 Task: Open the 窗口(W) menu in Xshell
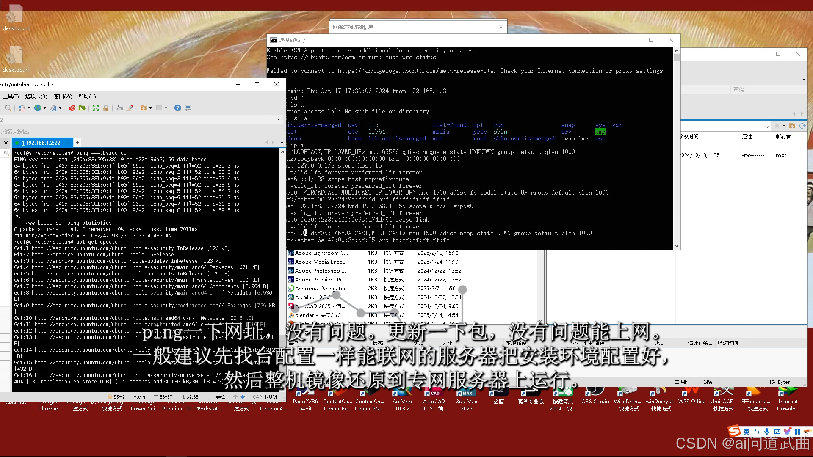tap(63, 96)
